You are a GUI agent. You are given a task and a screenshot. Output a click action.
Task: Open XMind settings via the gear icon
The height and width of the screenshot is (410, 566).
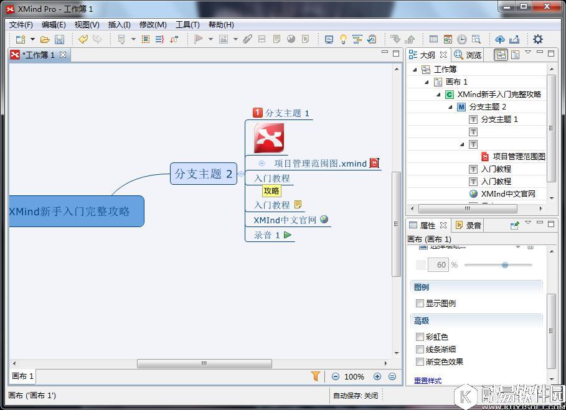click(x=538, y=39)
